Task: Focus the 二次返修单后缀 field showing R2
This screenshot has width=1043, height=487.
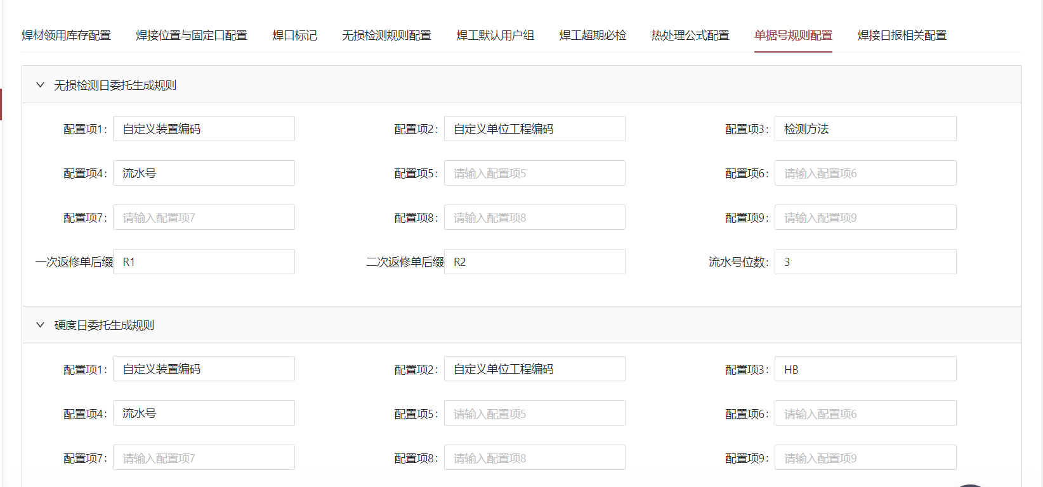Action: click(x=535, y=262)
